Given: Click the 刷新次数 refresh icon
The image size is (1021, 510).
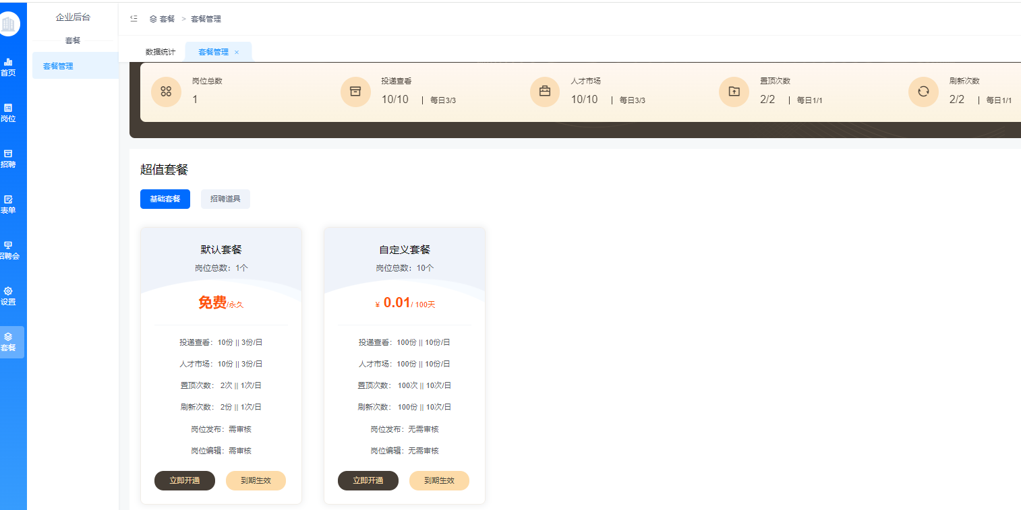Looking at the screenshot, I should point(923,92).
